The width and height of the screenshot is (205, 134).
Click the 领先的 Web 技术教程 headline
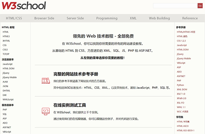[x=103, y=36]
